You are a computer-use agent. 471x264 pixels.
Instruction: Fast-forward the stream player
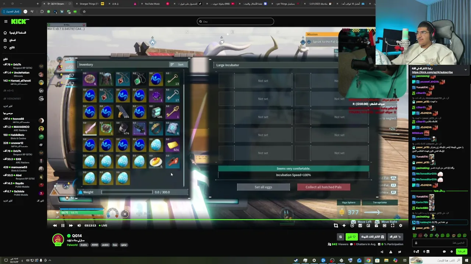[71, 225]
